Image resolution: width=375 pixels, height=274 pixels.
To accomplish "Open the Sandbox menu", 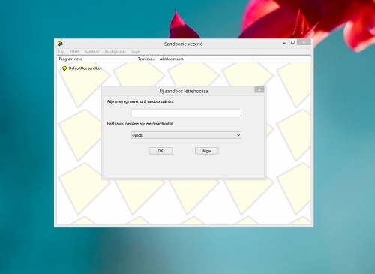I will 92,51.
